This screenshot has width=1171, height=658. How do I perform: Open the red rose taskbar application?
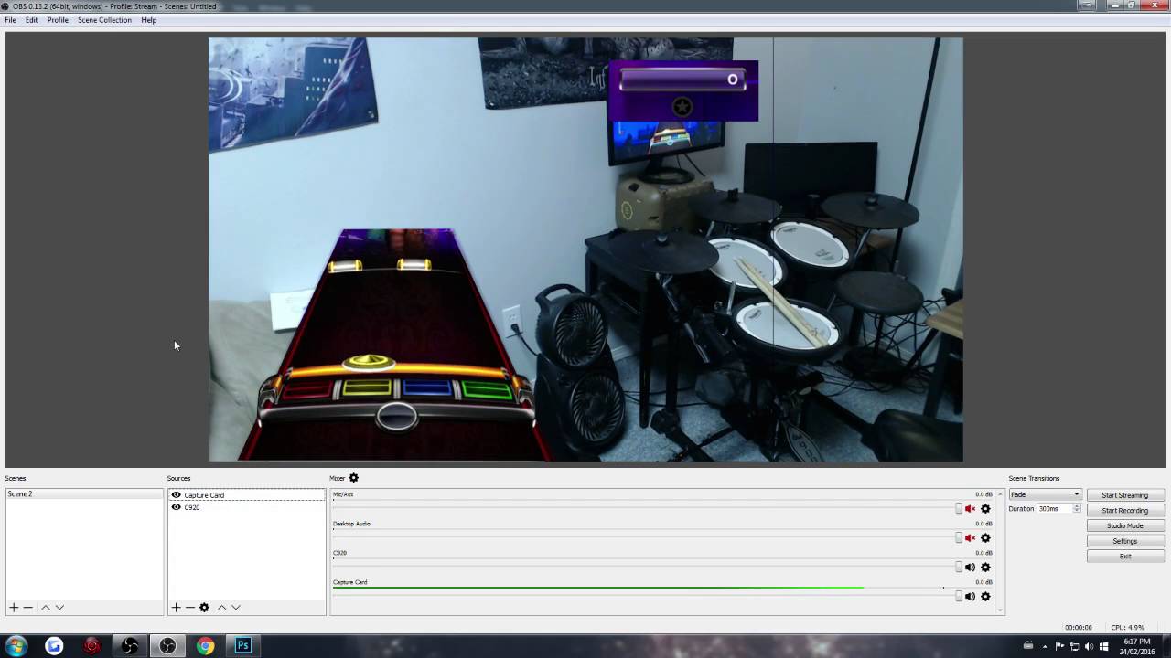(x=91, y=646)
